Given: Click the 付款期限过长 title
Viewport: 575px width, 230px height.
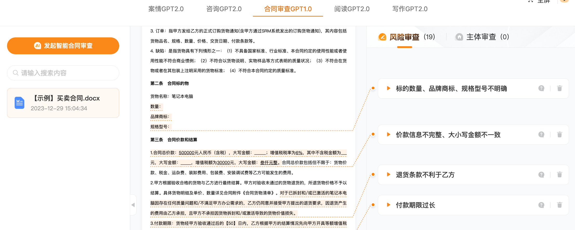Looking at the screenshot, I should 415,205.
